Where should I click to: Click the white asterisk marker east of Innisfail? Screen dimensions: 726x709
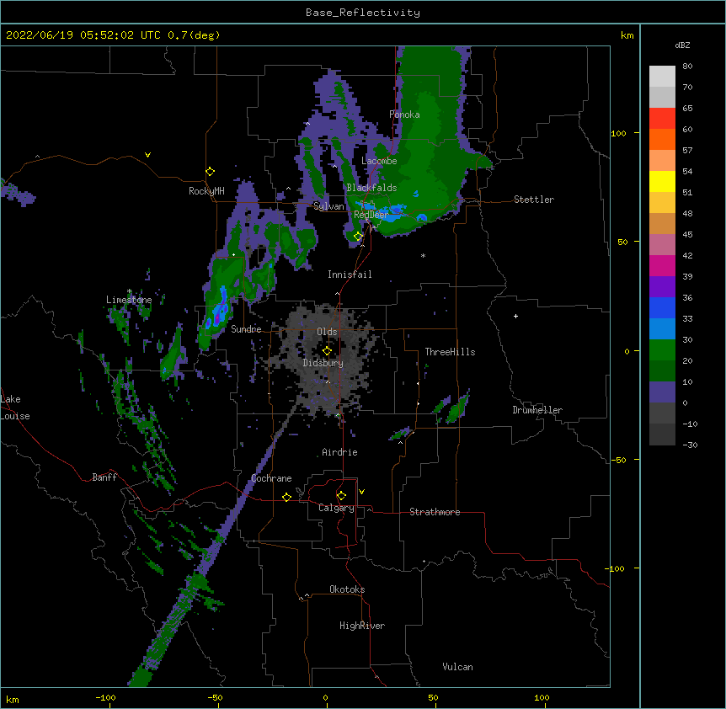[423, 255]
